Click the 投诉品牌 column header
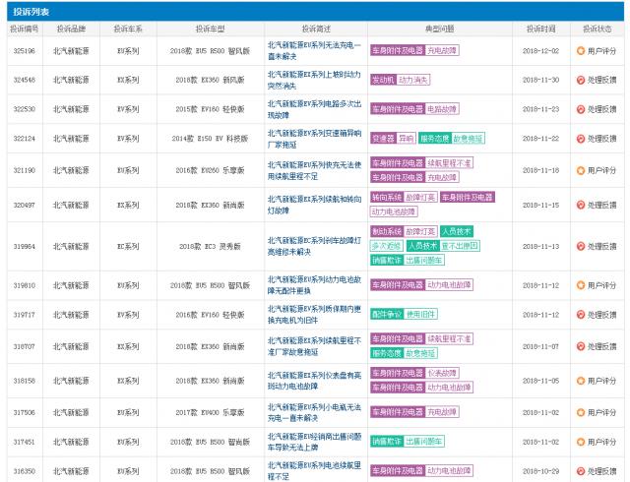Image resolution: width=630 pixels, height=482 pixels. [x=71, y=29]
